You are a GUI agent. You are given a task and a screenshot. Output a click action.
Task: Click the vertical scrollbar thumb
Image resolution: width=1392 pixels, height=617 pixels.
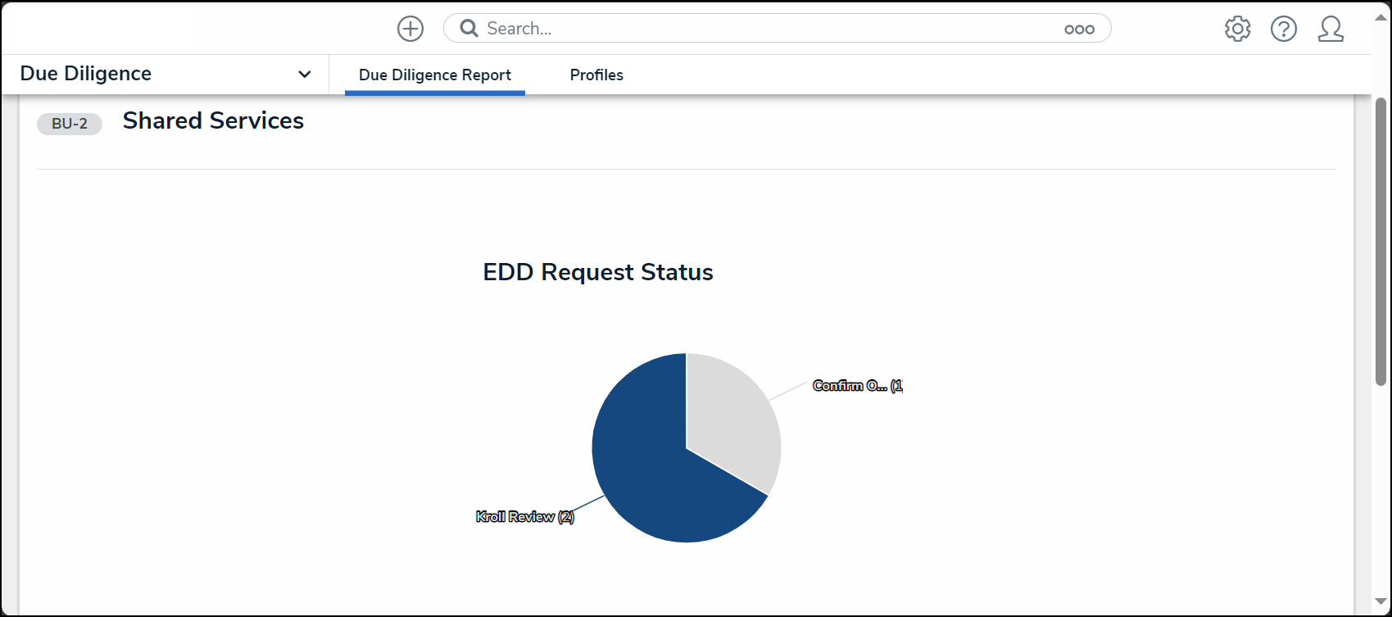pos(1381,240)
